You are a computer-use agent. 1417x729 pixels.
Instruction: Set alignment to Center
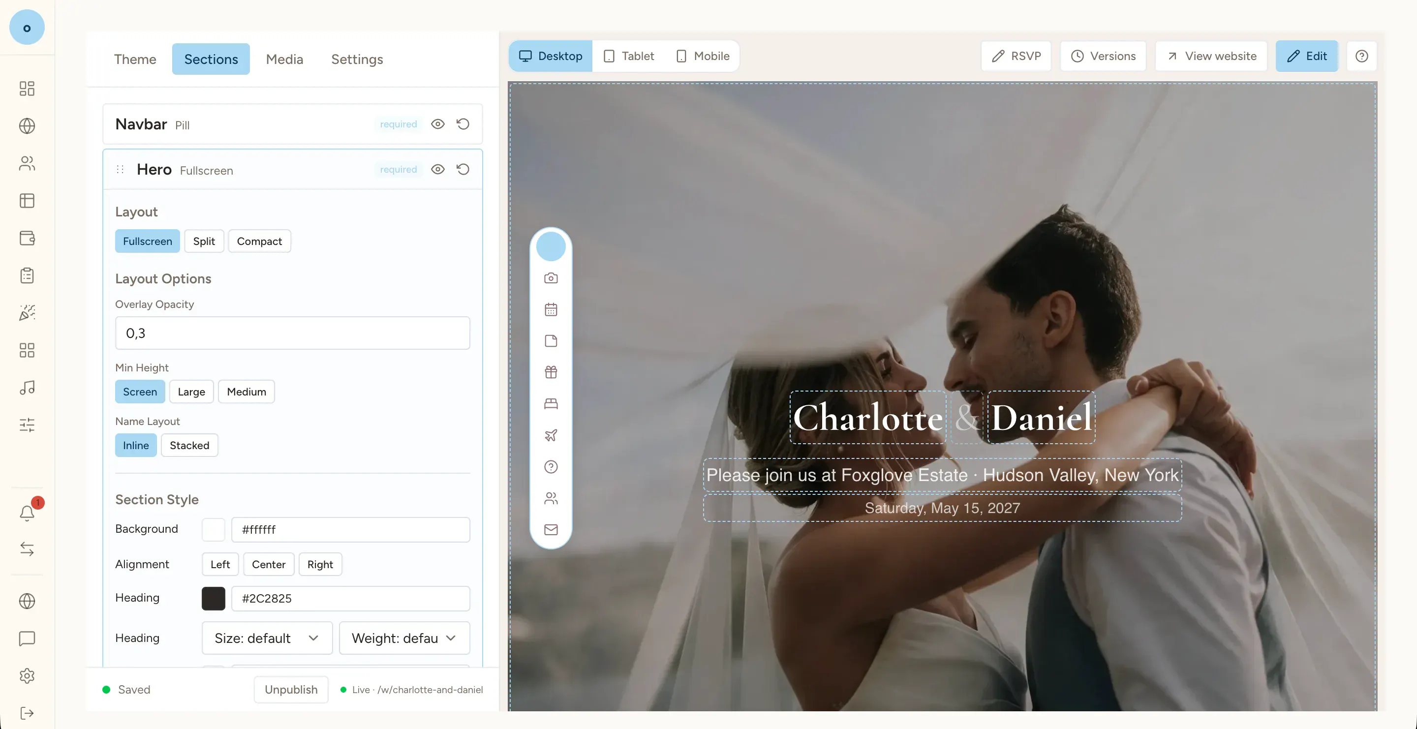[x=269, y=565]
